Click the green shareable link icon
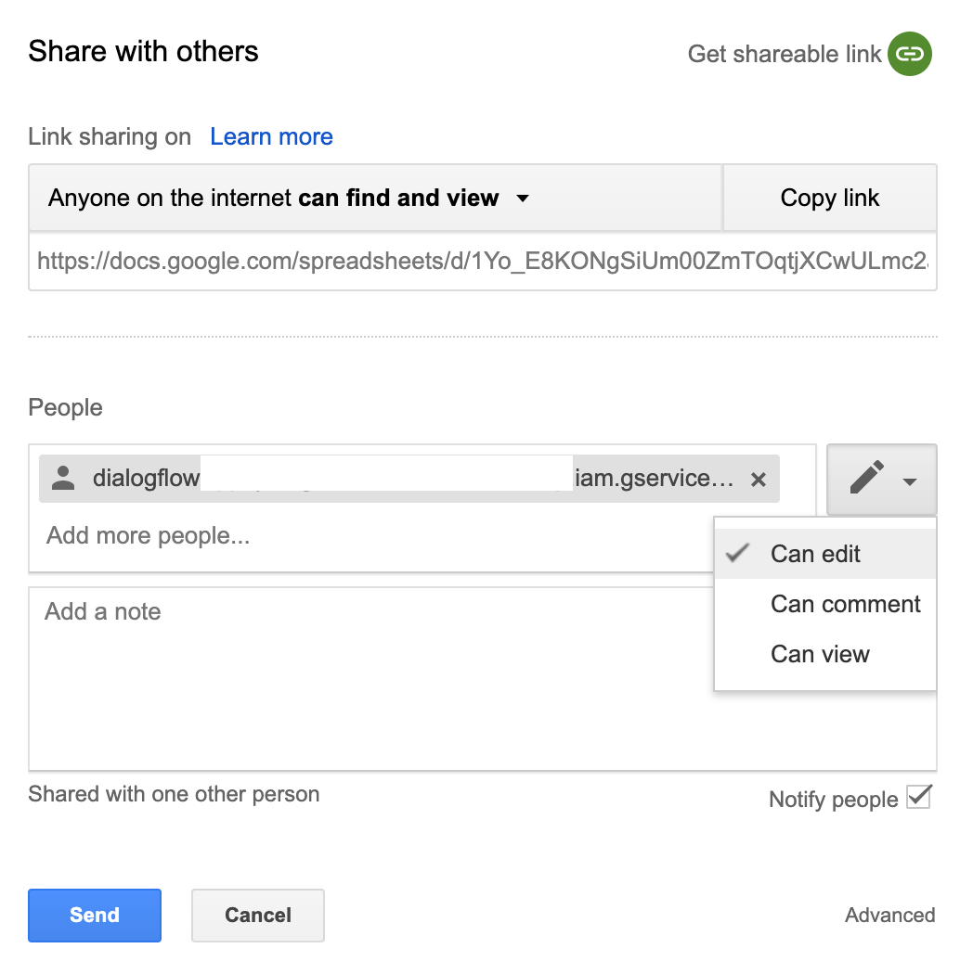Viewport: 973px width, 974px height. pyautogui.click(x=909, y=54)
